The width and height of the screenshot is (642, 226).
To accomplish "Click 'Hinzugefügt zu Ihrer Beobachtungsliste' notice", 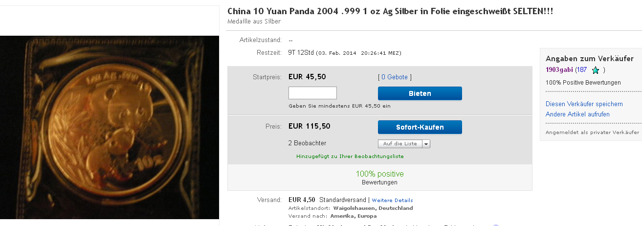I will pos(350,157).
